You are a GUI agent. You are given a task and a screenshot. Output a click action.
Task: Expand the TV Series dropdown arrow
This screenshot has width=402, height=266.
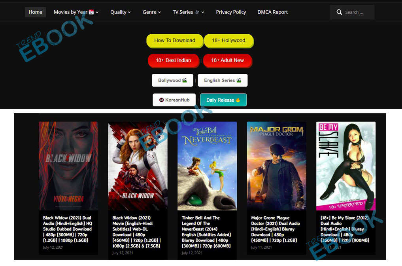pos(202,12)
